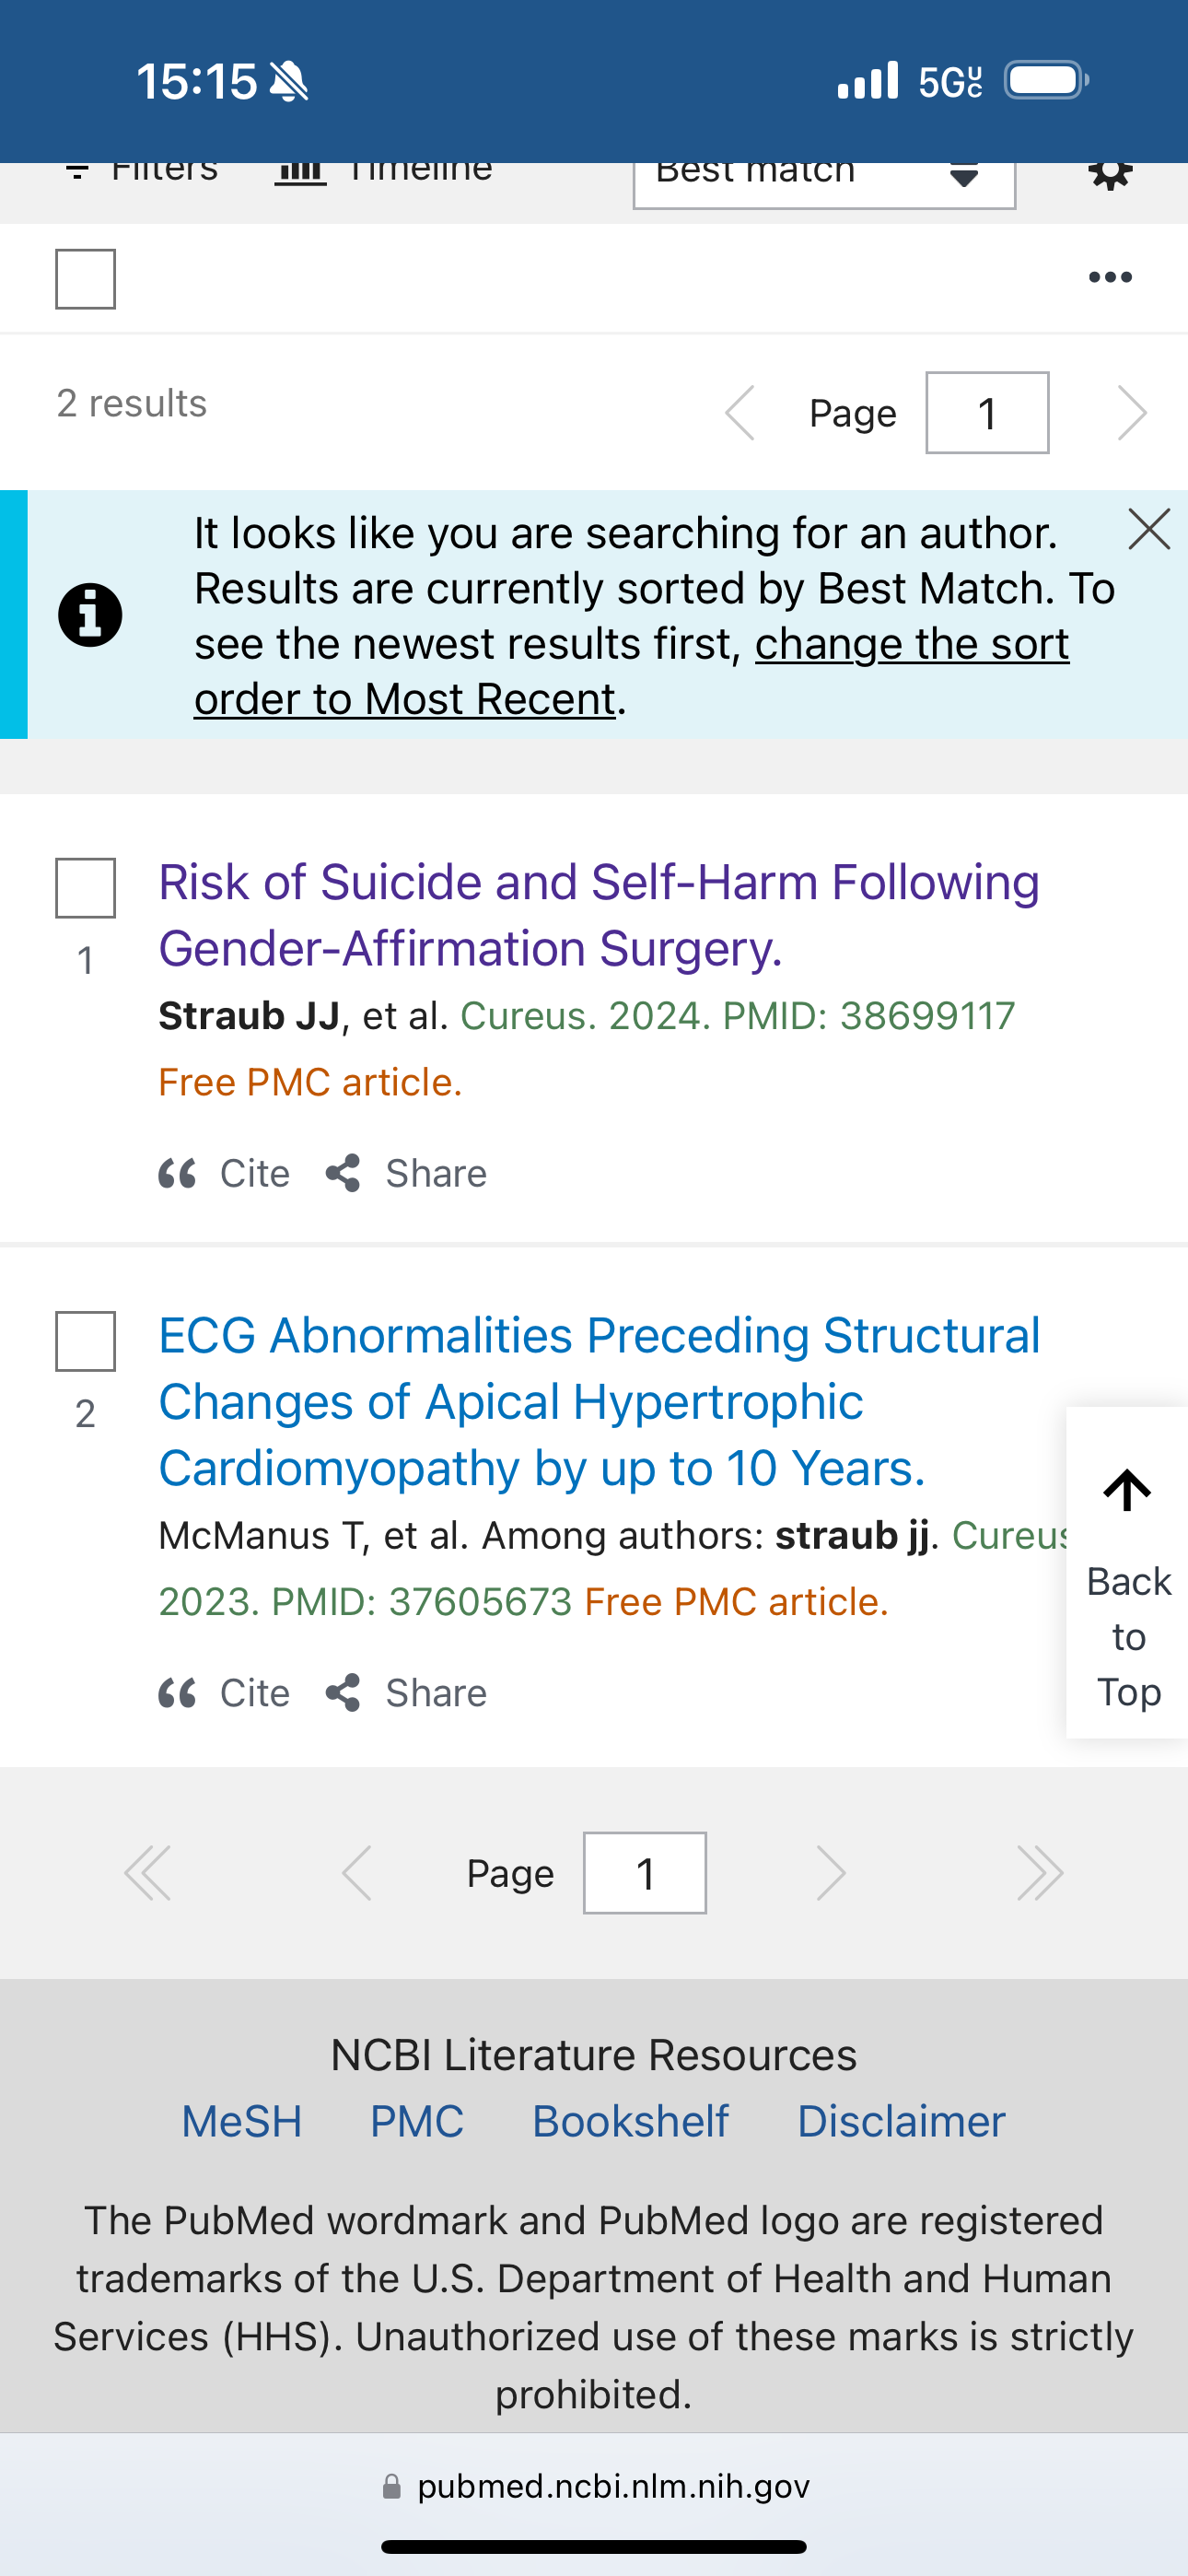Open display options gear icon
The height and width of the screenshot is (2576, 1188).
click(1110, 175)
